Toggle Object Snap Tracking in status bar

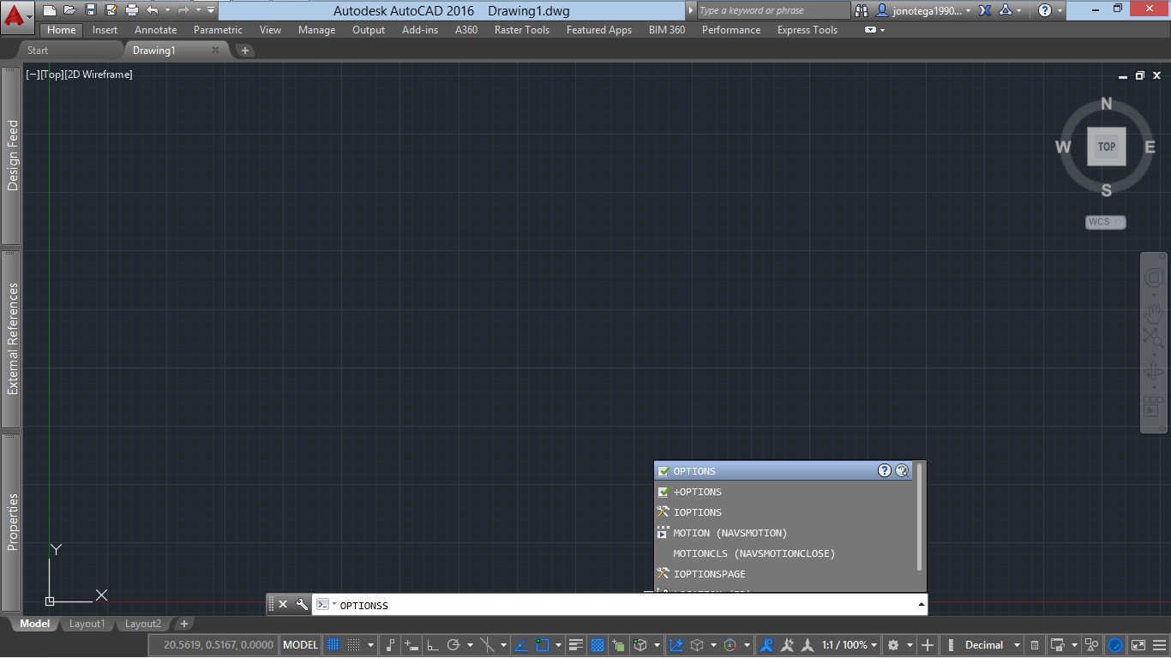tap(520, 645)
